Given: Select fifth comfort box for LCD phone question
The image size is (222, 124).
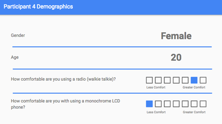Looking at the screenshot, I should pos(185,104).
